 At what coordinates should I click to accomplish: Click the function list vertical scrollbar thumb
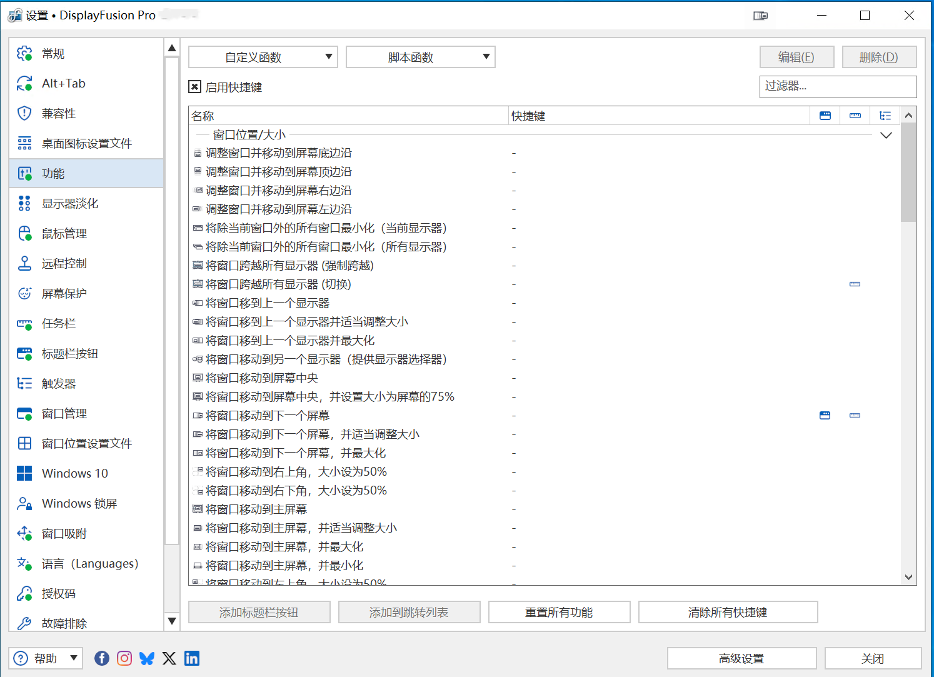coord(909,173)
